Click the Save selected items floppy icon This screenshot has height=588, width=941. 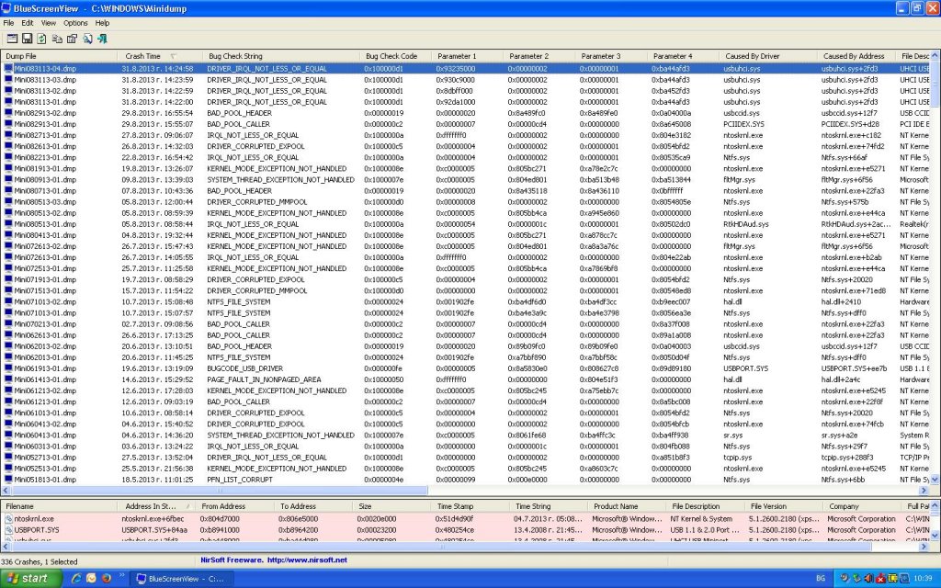click(28, 39)
